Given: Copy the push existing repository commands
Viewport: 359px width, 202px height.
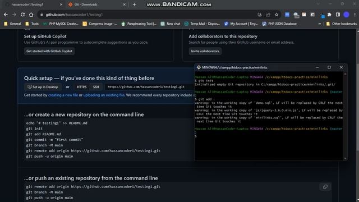Looking at the screenshot, I should 325,187.
